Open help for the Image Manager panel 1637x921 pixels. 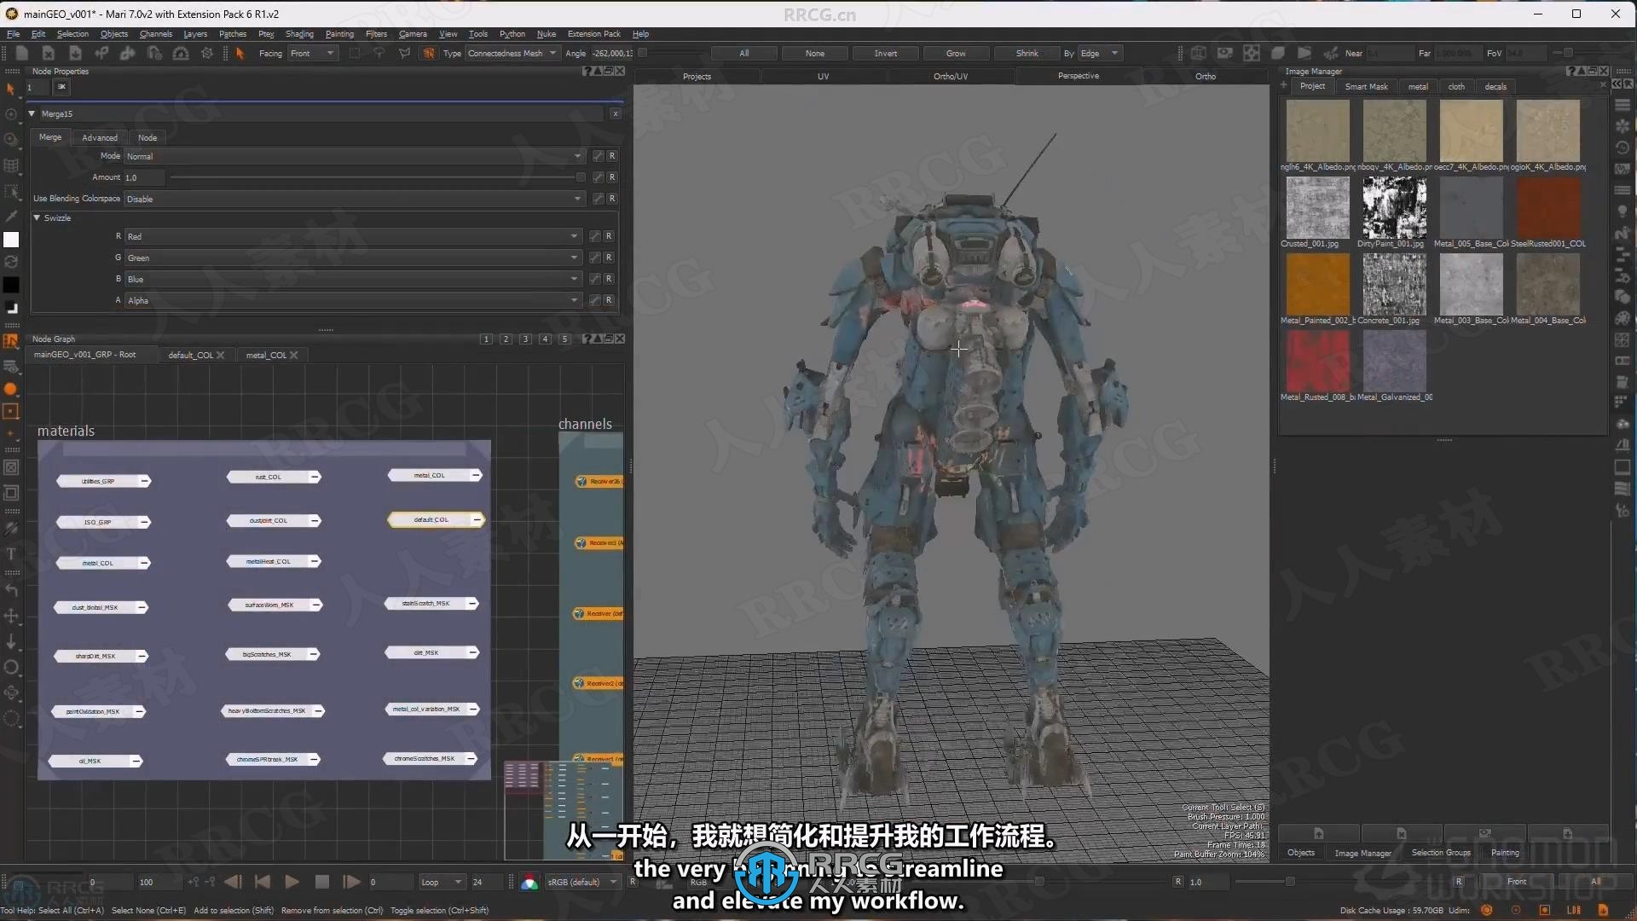(x=1570, y=72)
